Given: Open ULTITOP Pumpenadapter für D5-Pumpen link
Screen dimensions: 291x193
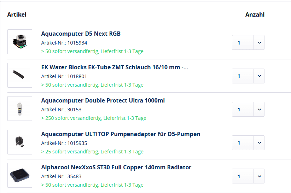Looking at the screenshot, I should (121, 134).
